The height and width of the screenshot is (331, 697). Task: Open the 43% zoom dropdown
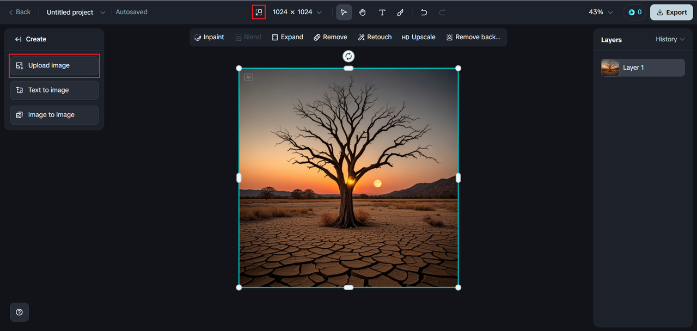(x=601, y=12)
